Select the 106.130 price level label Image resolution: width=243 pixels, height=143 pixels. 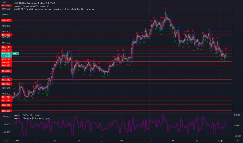pyautogui.click(x=6, y=47)
